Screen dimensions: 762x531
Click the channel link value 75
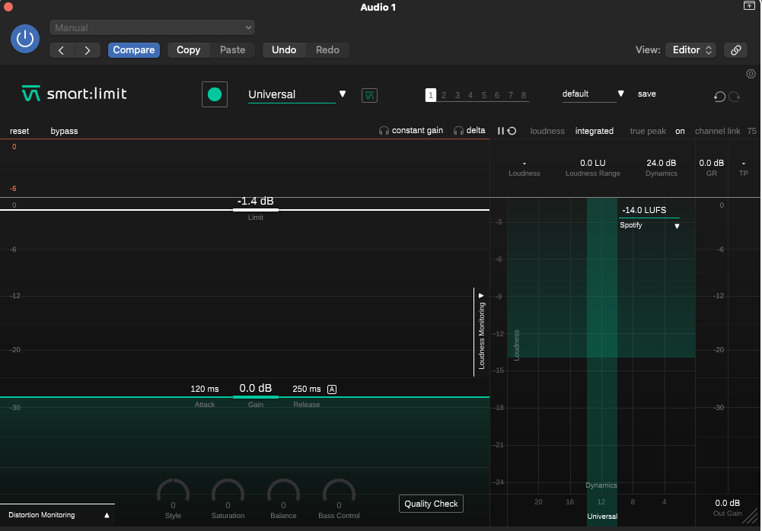point(752,131)
